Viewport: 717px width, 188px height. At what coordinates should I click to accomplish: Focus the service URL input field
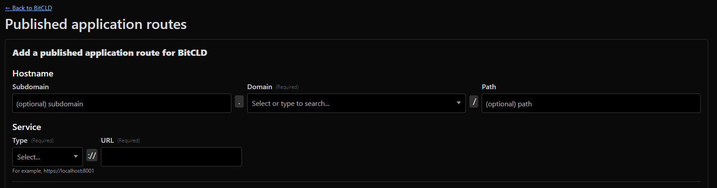(171, 157)
